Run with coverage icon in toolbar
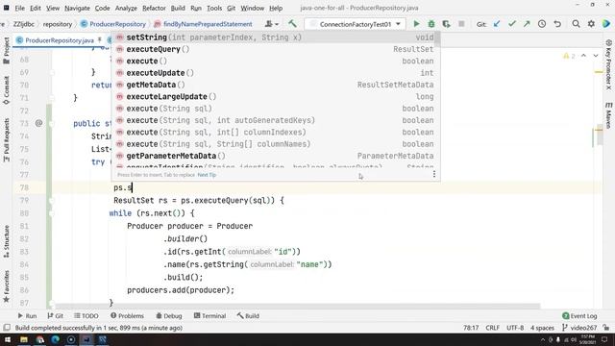Image resolution: width=615 pixels, height=346 pixels. 446,24
